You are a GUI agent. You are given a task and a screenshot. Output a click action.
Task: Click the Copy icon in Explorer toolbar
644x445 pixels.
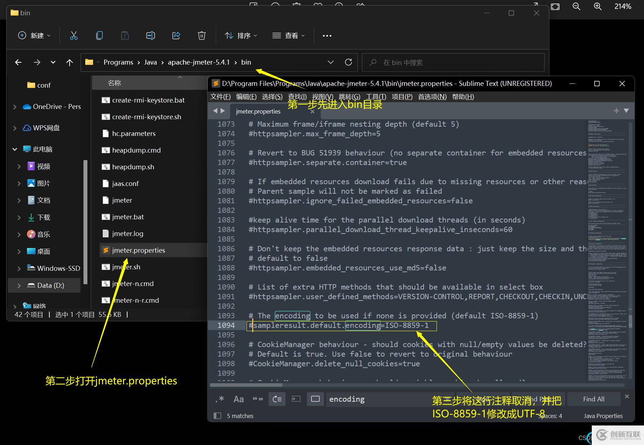coord(99,35)
